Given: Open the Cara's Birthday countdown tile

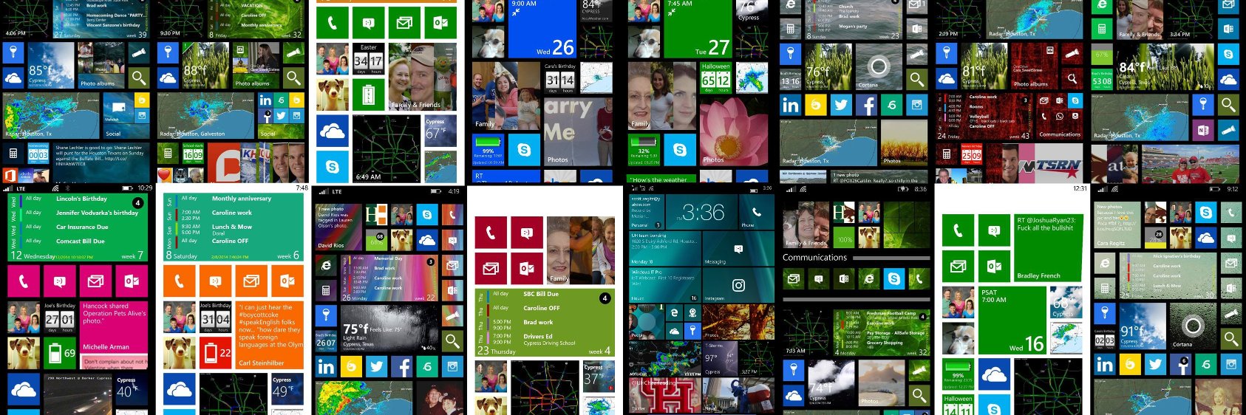Looking at the screenshot, I should coord(559,78).
